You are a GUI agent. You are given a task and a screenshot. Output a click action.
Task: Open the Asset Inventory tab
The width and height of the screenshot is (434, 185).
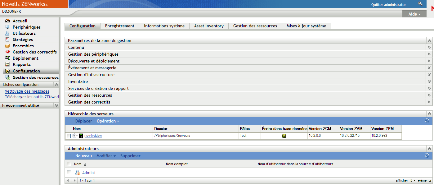209,26
